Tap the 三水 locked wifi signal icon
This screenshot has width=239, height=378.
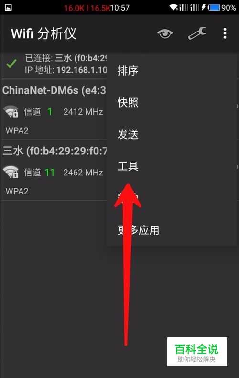pos(11,172)
